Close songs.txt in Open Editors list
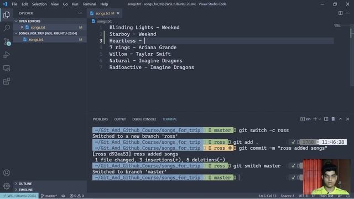The image size is (354, 199). coord(22,27)
